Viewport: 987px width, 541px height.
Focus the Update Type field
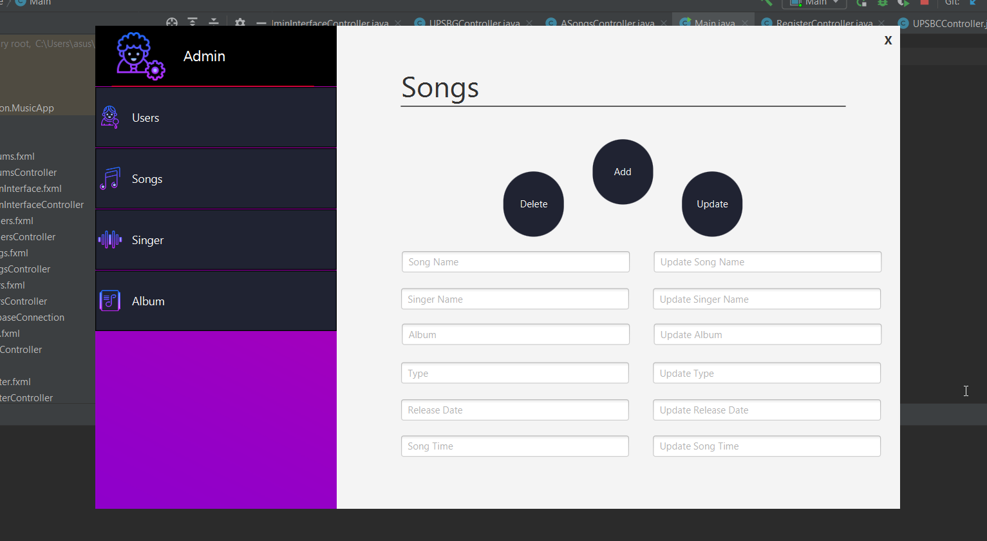(767, 373)
